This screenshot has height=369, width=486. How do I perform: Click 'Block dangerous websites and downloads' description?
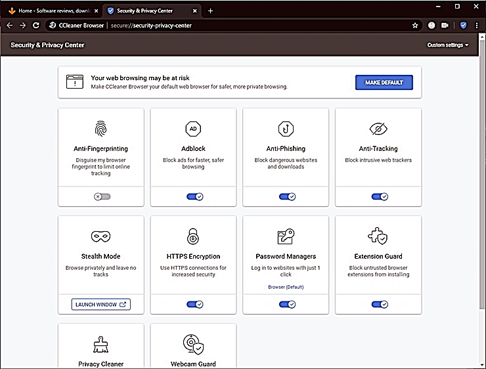(286, 163)
